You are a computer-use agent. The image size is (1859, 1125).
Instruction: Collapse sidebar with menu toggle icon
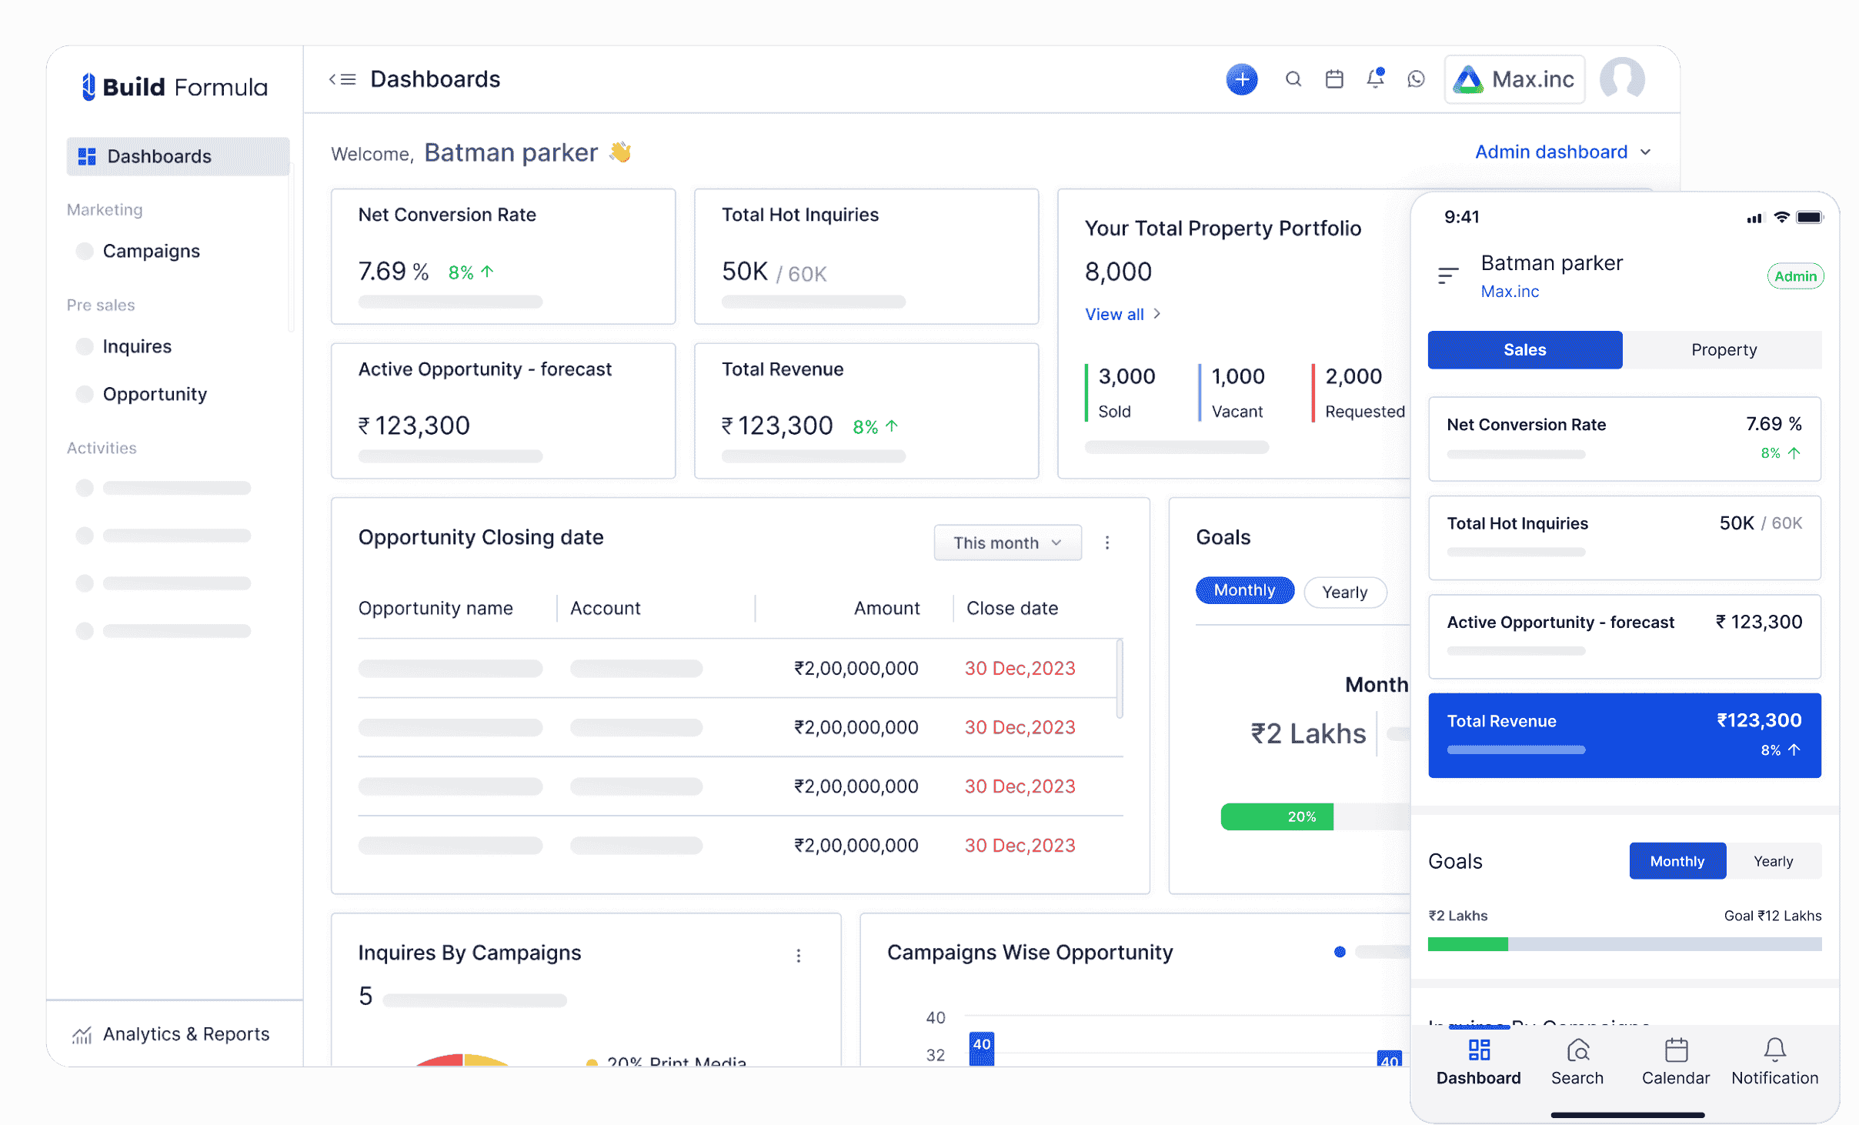coord(342,79)
